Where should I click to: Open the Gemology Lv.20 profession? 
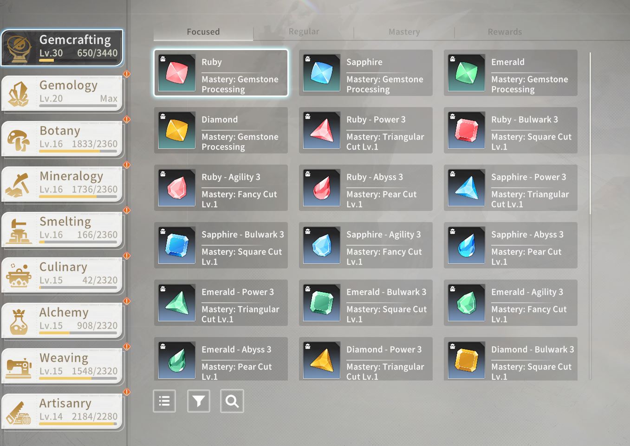pyautogui.click(x=63, y=94)
